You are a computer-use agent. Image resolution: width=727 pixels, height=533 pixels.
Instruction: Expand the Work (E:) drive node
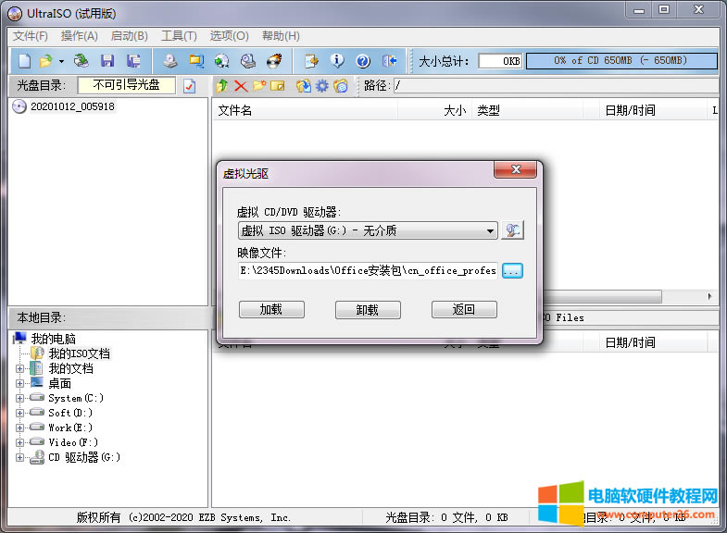[20, 428]
